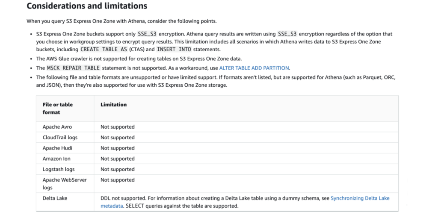
Task: Click the Considerations and limitations heading
Action: (87, 6)
